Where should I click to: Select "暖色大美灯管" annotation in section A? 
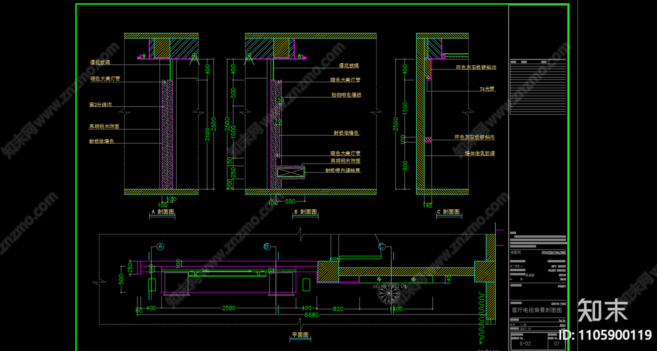click(x=105, y=78)
